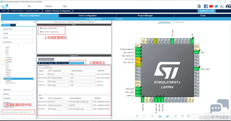
Task: Zoom out of the pinout view
Action: coord(152,116)
